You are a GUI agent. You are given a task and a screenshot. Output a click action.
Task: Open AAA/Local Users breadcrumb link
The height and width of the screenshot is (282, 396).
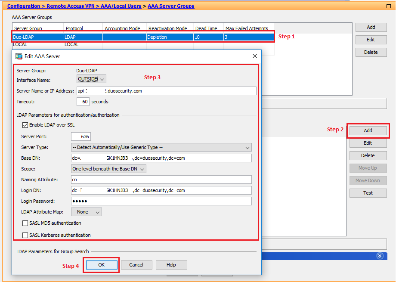(x=121, y=6)
